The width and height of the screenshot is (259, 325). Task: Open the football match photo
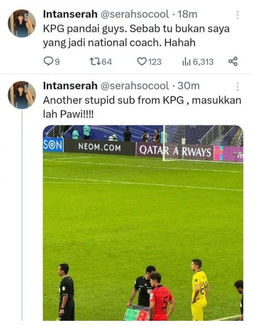pyautogui.click(x=143, y=223)
